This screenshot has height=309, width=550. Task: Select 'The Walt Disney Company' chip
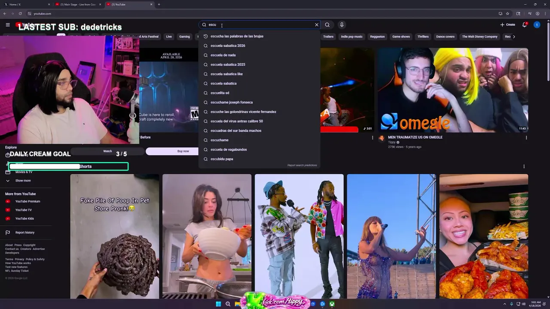[x=480, y=36]
